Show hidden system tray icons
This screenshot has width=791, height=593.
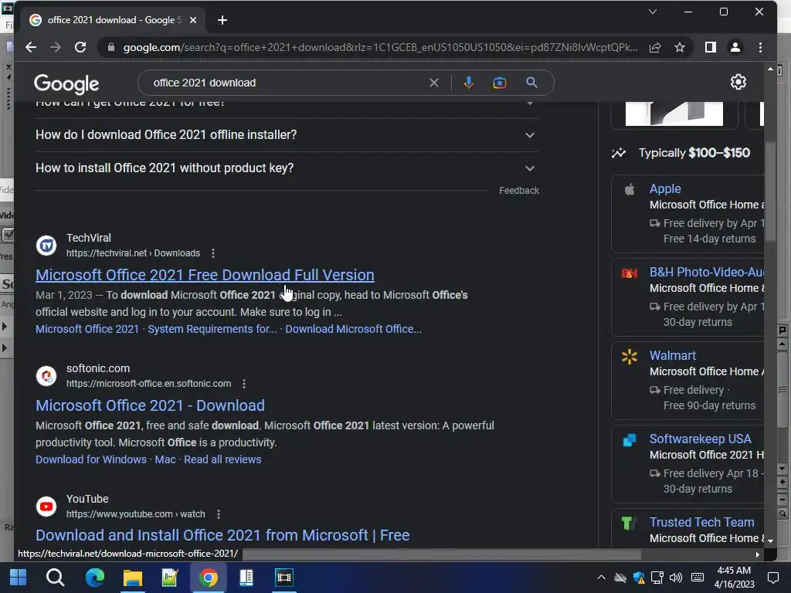[x=601, y=578]
